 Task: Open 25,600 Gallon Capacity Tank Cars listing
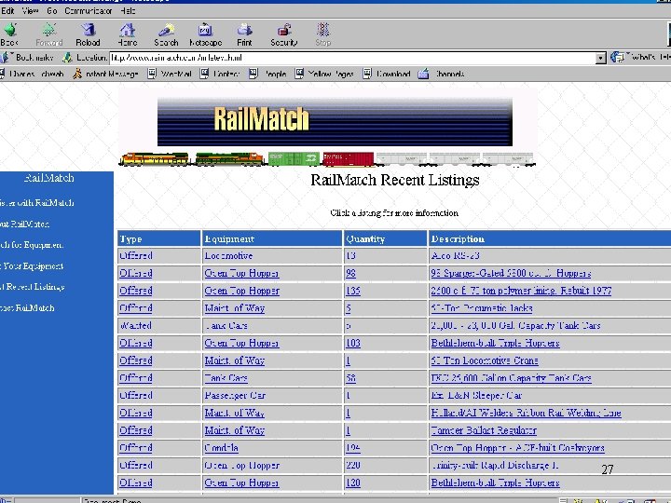pos(512,378)
